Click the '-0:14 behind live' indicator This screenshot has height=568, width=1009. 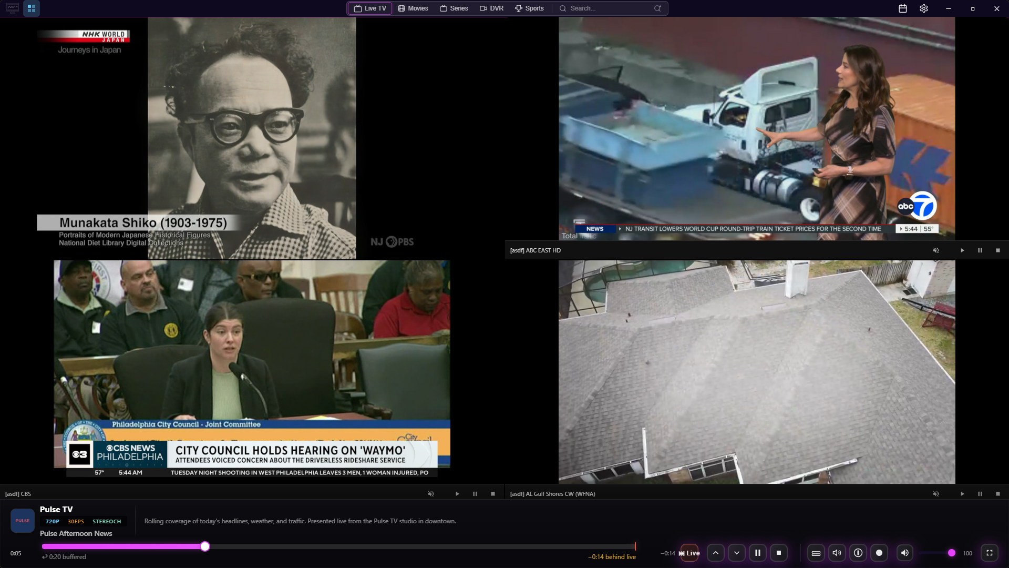click(x=612, y=557)
